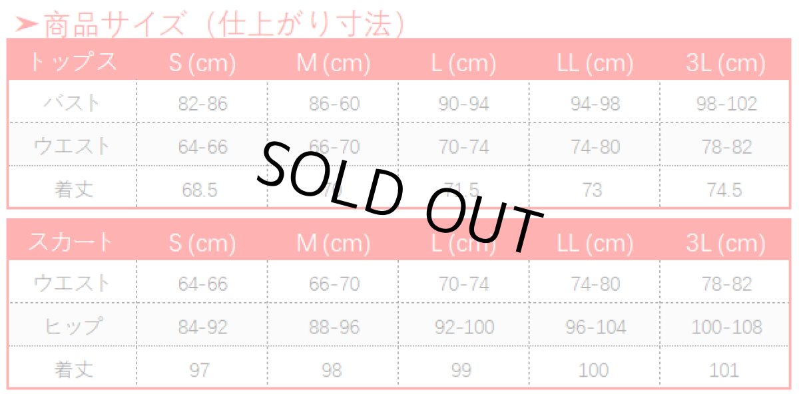
Task: Click the 商品サイズ(仕上がり寸法) heading text
Action: coord(224,25)
